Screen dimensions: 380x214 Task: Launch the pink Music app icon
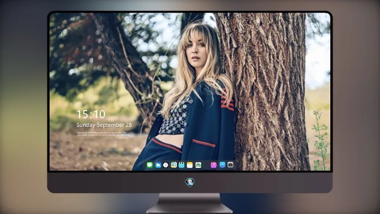point(213,165)
